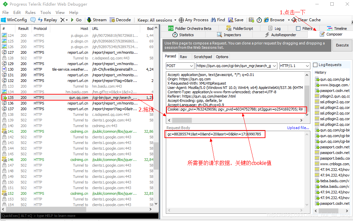The width and height of the screenshot is (353, 221).
Task: Open the Timeline tab
Action: [x=337, y=29]
